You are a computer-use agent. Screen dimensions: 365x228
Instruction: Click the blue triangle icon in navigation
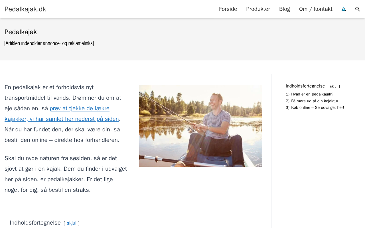[x=344, y=9]
